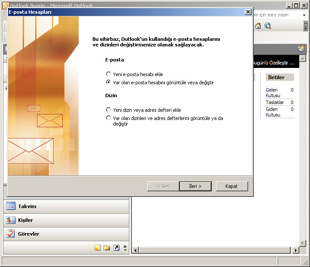Open Folder List icon in navigation bar
Image resolution: width=310 pixels, height=267 pixels.
107,248
